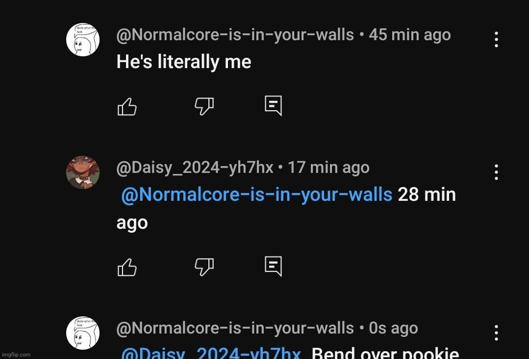Viewport: 529px width, 359px height.
Task: Reply to Daisy_2024-yh7hx's "28 min ago" comment
Action: coord(273,266)
